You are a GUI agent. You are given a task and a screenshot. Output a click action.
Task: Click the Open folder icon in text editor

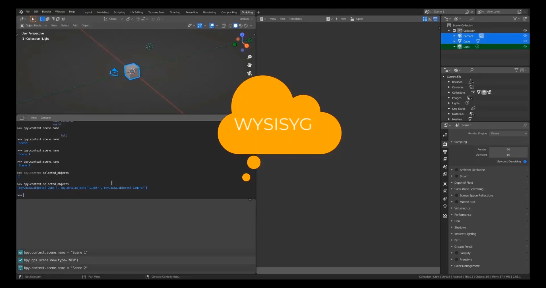[x=353, y=19]
